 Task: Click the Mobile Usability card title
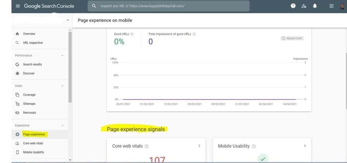234,146
